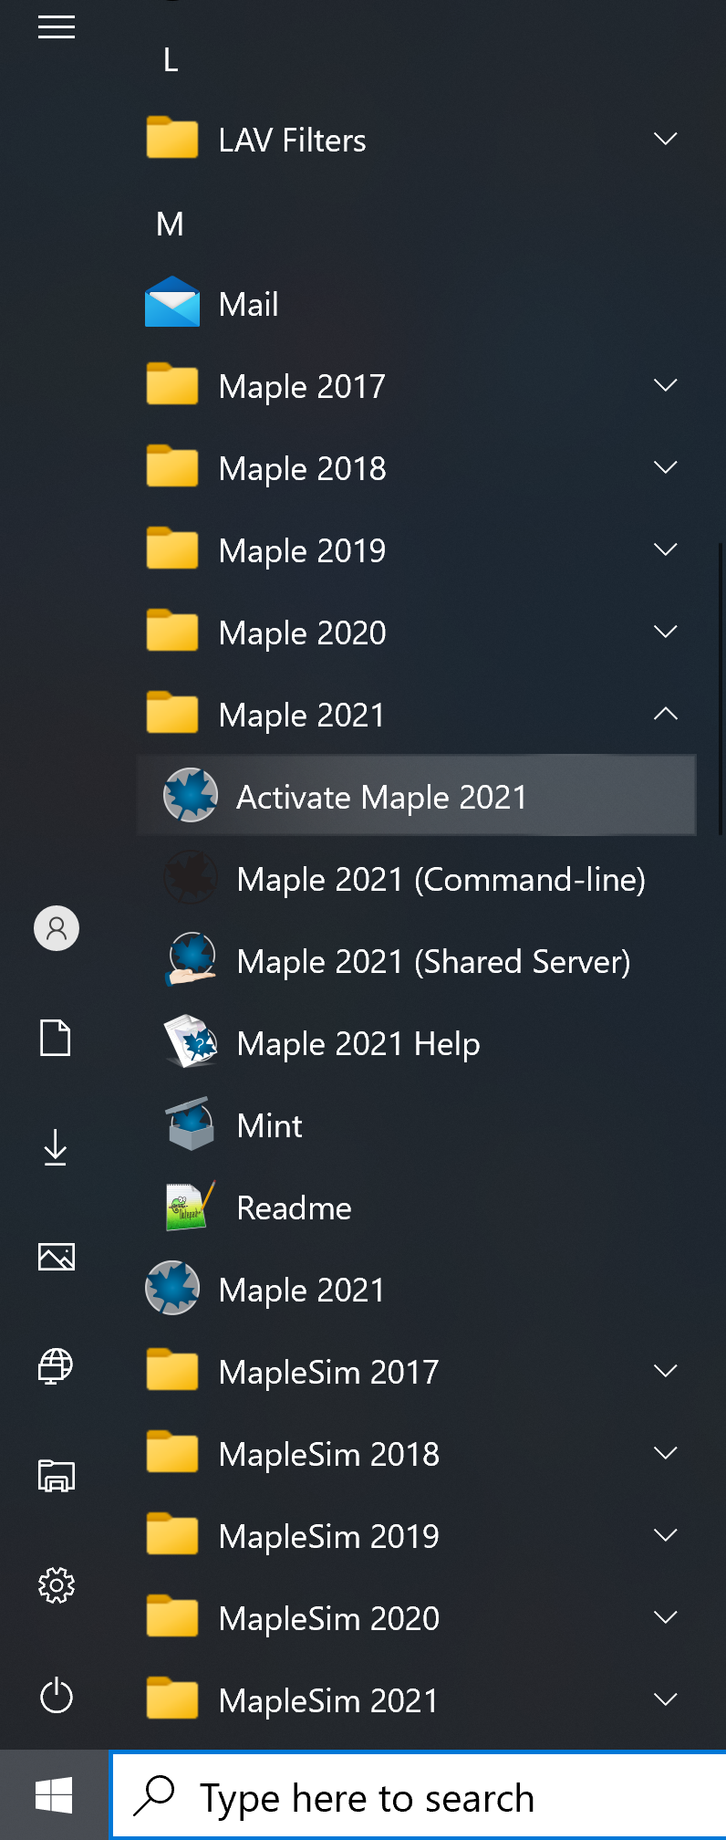Click the Power icon in sidebar
Screen dimensions: 726x1840
pos(57,1696)
